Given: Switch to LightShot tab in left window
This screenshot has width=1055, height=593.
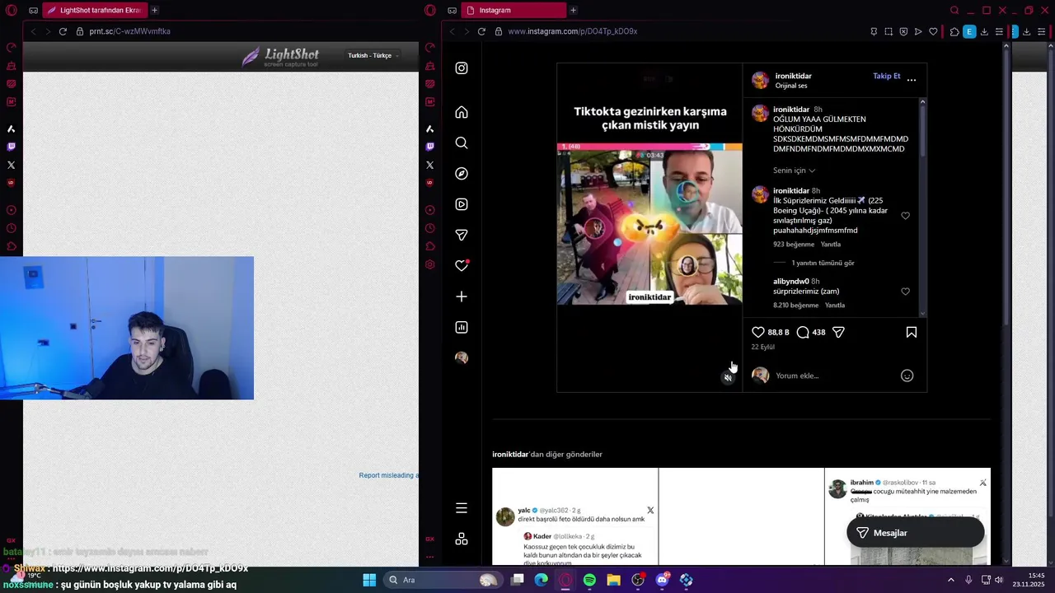Looking at the screenshot, I should [94, 10].
